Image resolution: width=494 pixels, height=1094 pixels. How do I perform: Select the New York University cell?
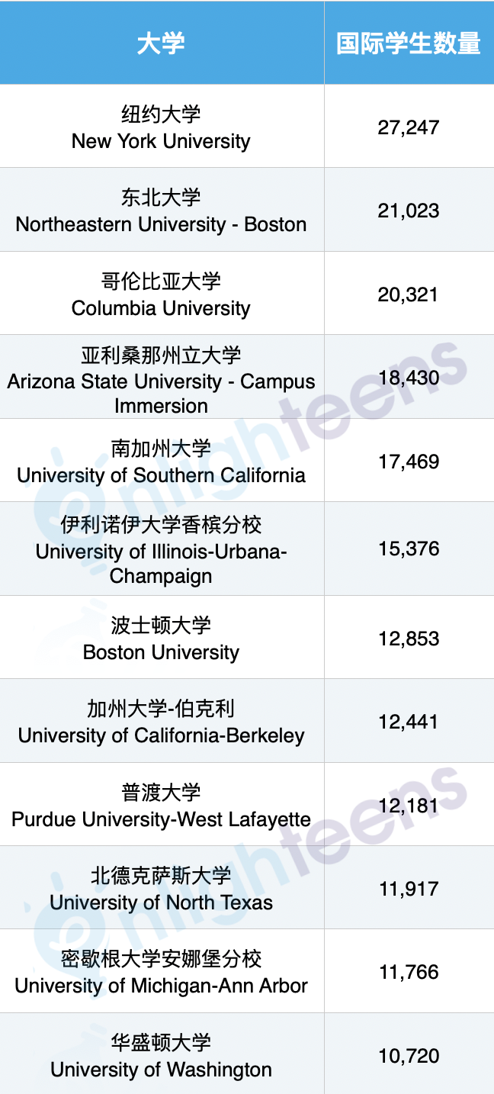point(162,127)
